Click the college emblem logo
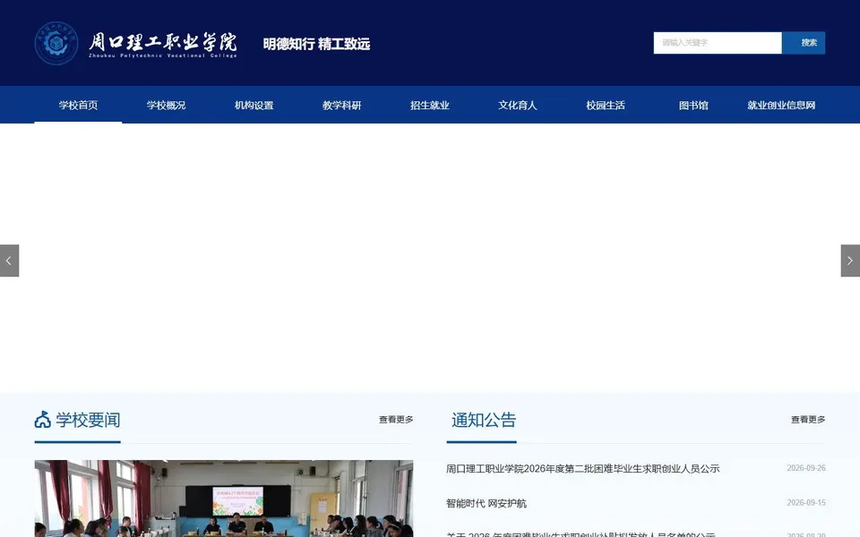860x537 pixels. (56, 43)
